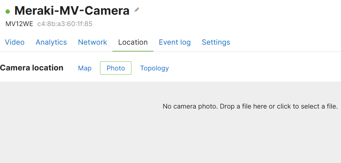Open the Video tab
This screenshot has width=341, height=163.
(15, 42)
